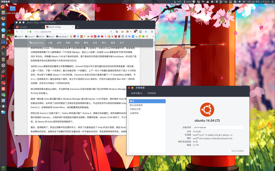Open new tab with plus button
Screen dimensions: 275x171
(x=78, y=27)
